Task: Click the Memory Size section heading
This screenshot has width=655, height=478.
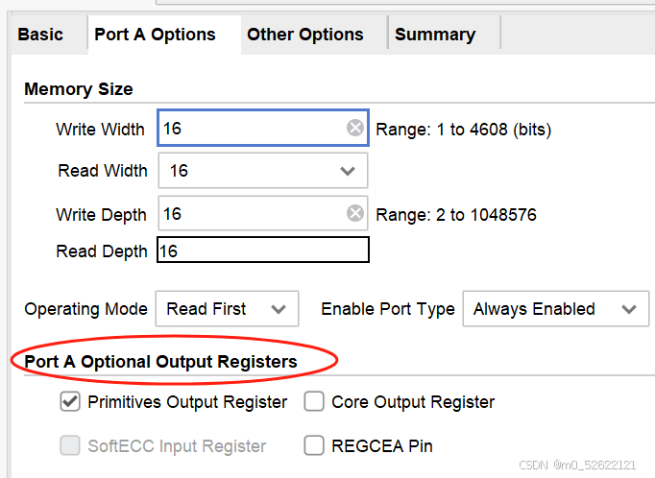Action: 79,89
